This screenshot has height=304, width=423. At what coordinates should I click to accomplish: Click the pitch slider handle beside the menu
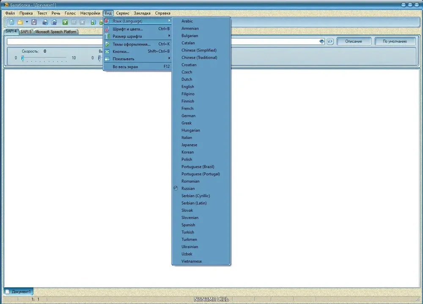(x=99, y=58)
